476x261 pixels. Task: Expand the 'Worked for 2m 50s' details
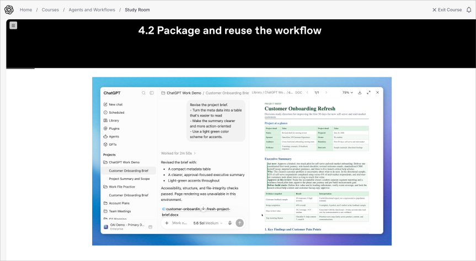(x=178, y=153)
